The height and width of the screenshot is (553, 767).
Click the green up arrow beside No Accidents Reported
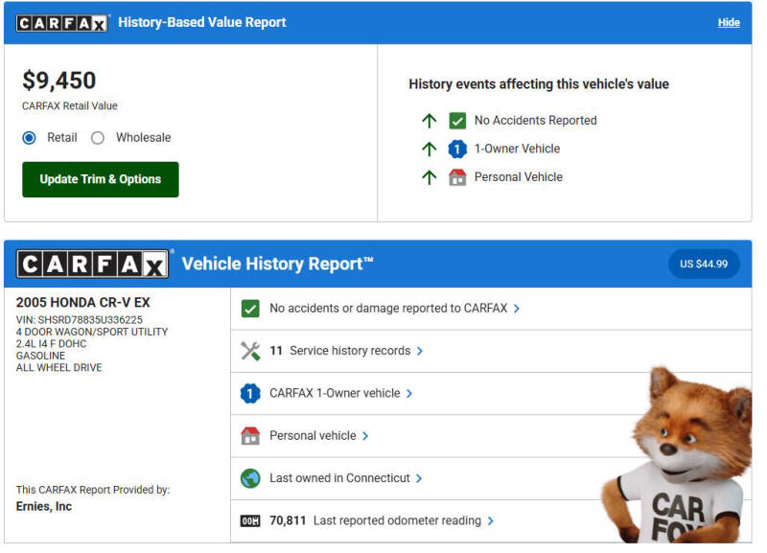point(430,121)
